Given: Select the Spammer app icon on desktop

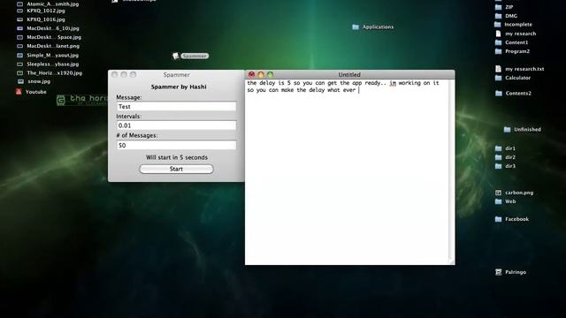Looking at the screenshot, I should coord(176,56).
